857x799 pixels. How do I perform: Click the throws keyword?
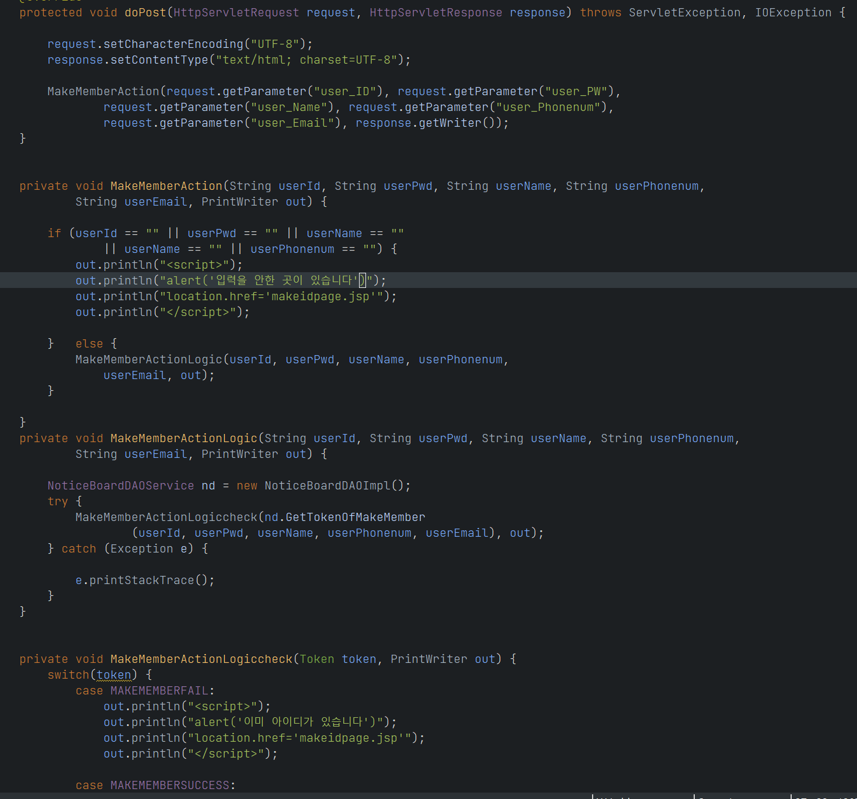601,12
